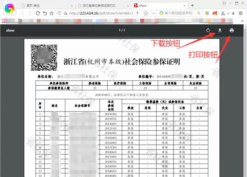Click the skin/shirt icon in title bar

tap(224, 3)
